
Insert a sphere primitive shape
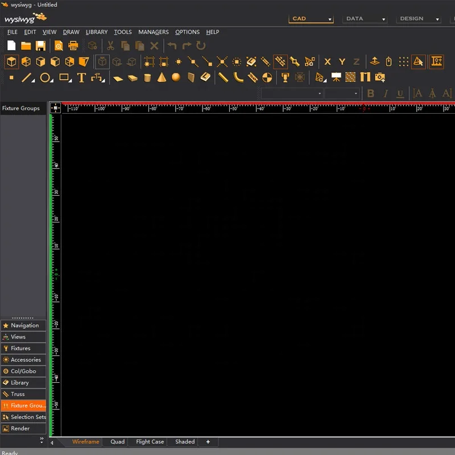pos(176,77)
